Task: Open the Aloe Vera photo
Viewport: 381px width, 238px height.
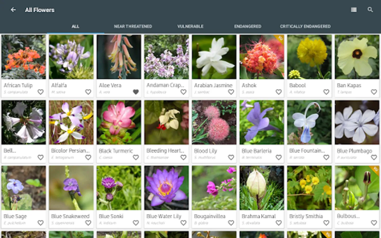Action: pyautogui.click(x=119, y=57)
